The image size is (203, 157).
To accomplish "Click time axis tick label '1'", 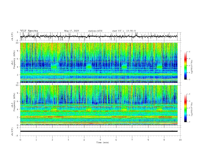I will 36,140.
